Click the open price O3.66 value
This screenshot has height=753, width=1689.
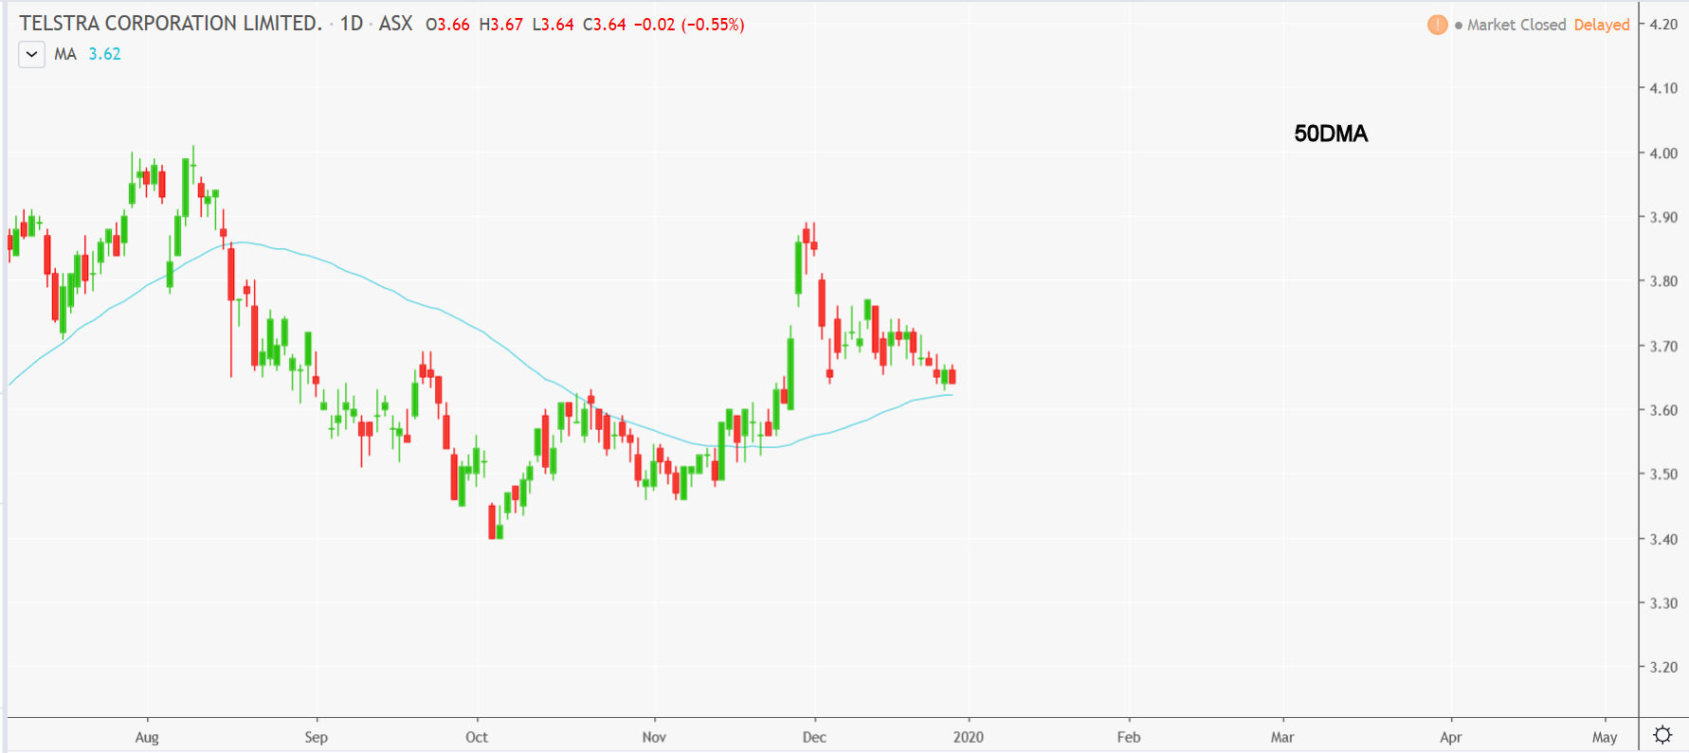tap(447, 25)
